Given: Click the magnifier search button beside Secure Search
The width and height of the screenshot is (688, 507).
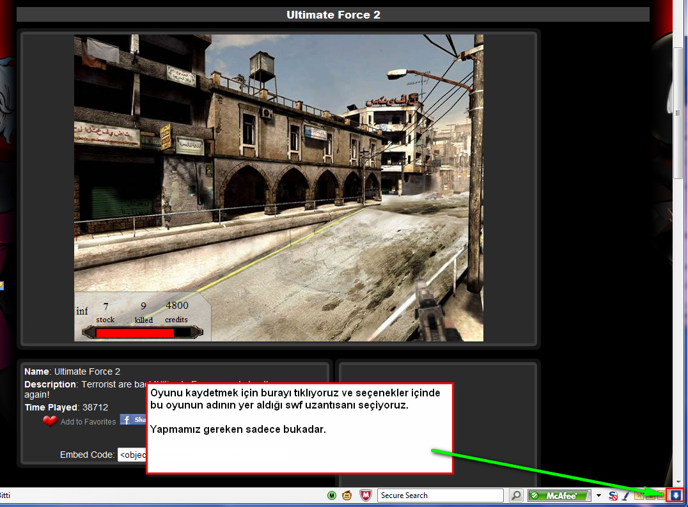Looking at the screenshot, I should (x=517, y=495).
